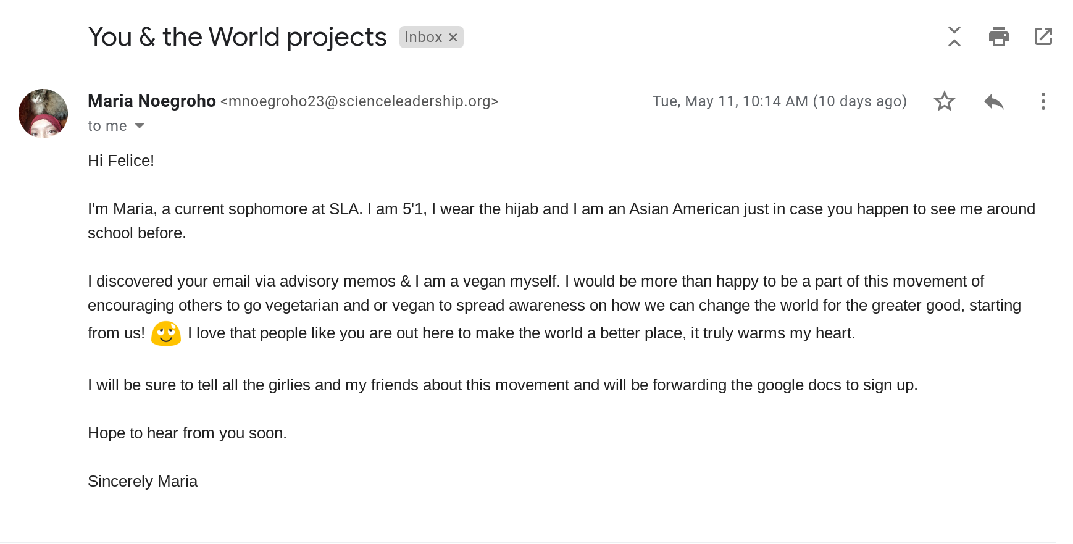Star the message from Maria

(x=944, y=101)
